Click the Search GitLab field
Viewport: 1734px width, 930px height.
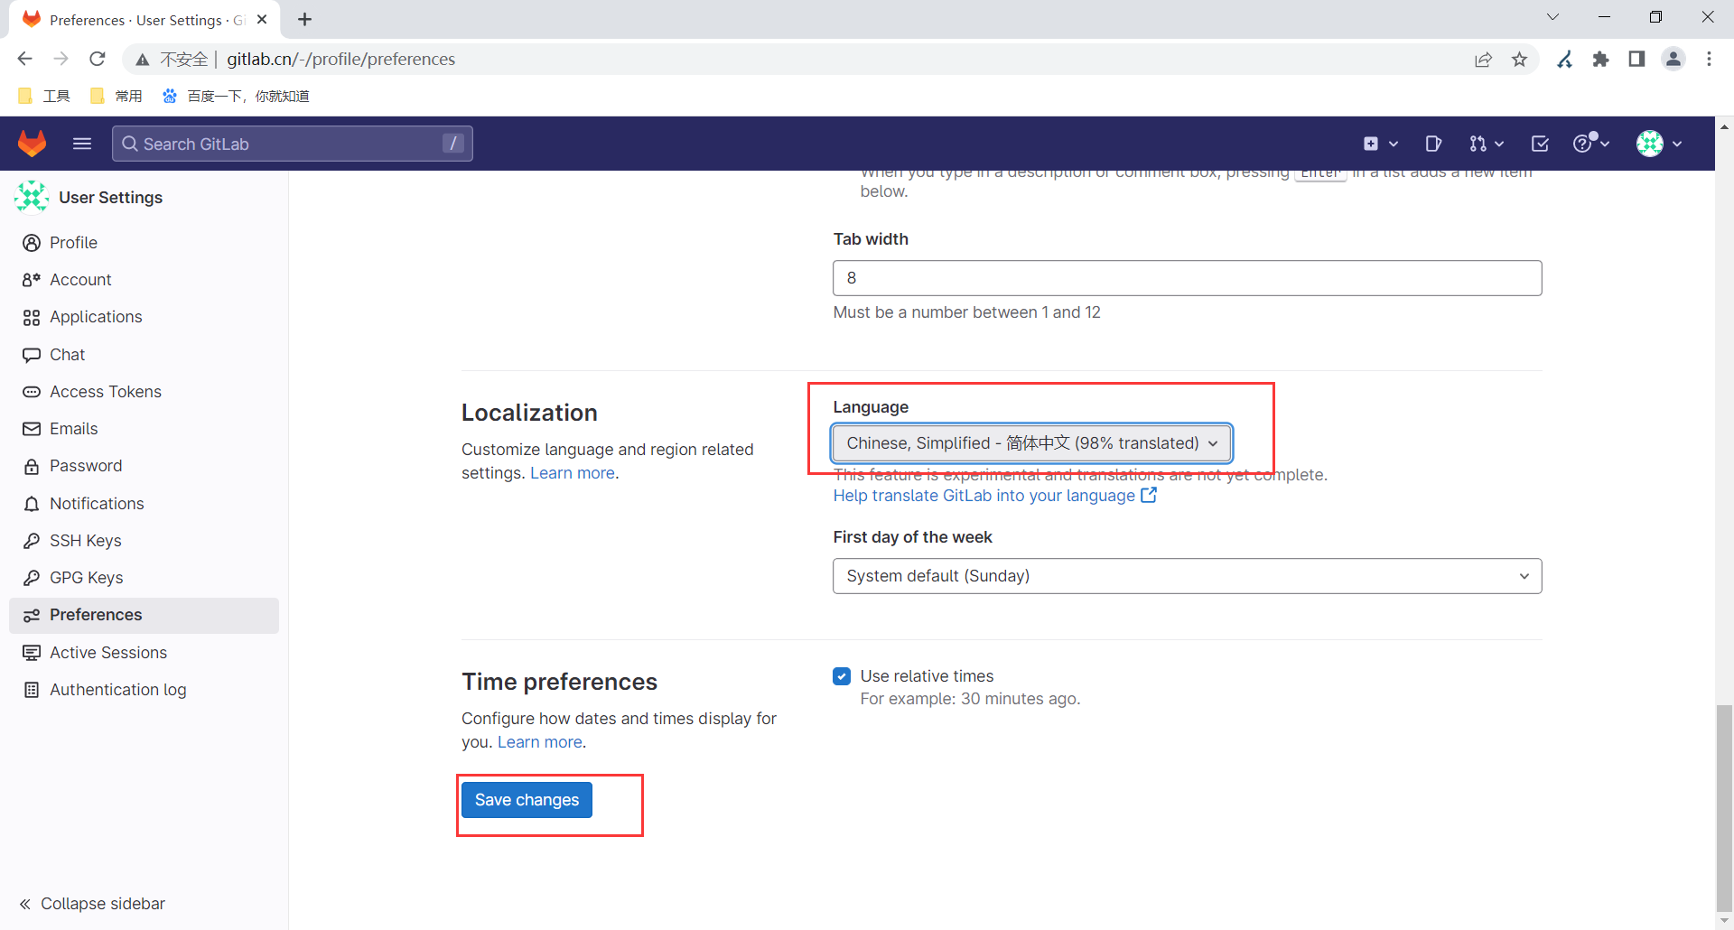coord(293,144)
